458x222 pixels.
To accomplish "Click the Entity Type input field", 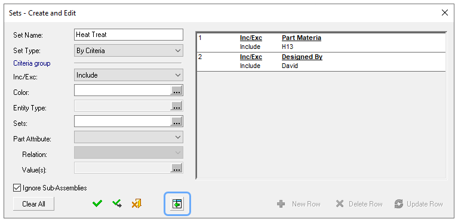I will click(x=122, y=106).
